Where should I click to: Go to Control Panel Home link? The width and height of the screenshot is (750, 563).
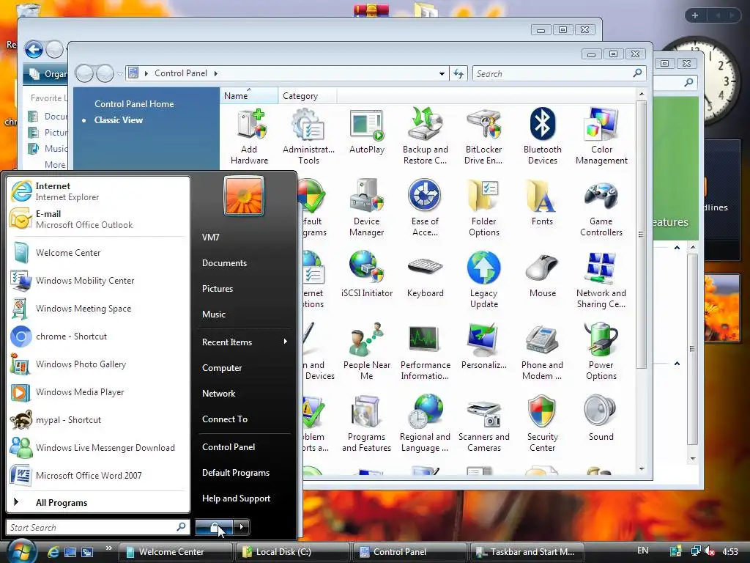pyautogui.click(x=134, y=104)
